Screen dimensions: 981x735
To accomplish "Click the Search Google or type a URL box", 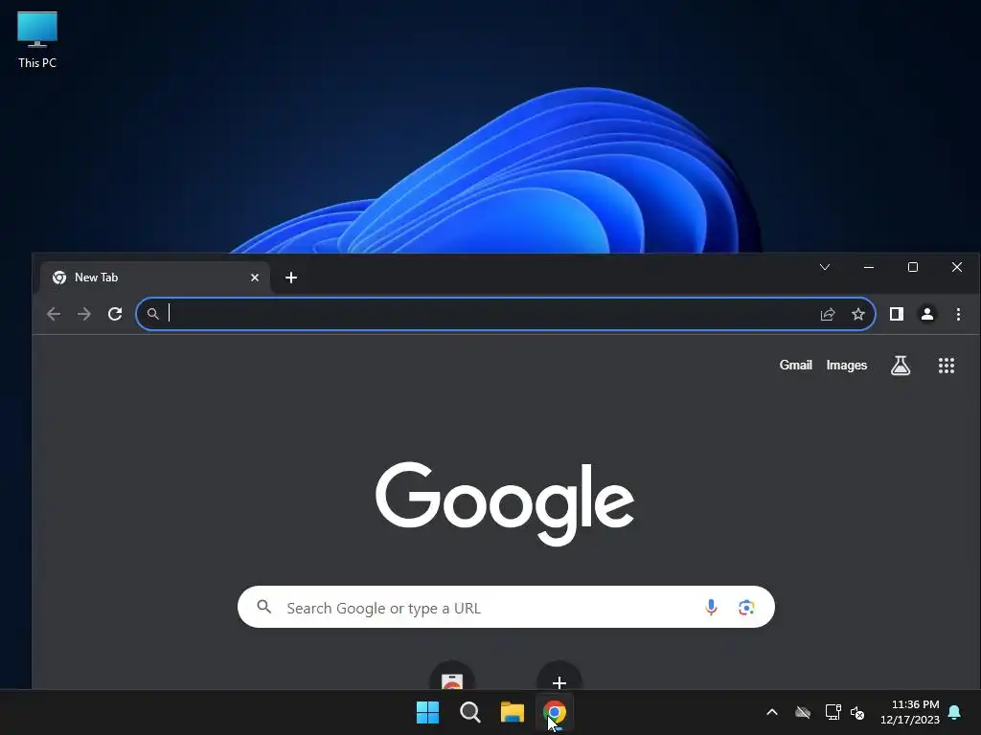I will pos(506,607).
